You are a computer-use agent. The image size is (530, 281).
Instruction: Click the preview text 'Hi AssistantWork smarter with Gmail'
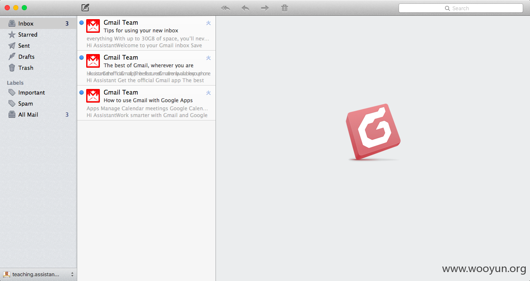tap(147, 115)
